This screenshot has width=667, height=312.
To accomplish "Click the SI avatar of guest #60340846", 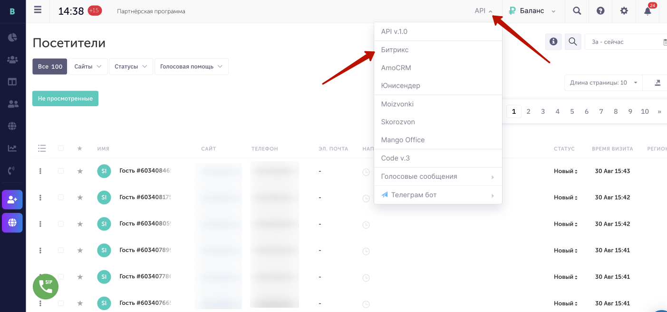I will (104, 171).
